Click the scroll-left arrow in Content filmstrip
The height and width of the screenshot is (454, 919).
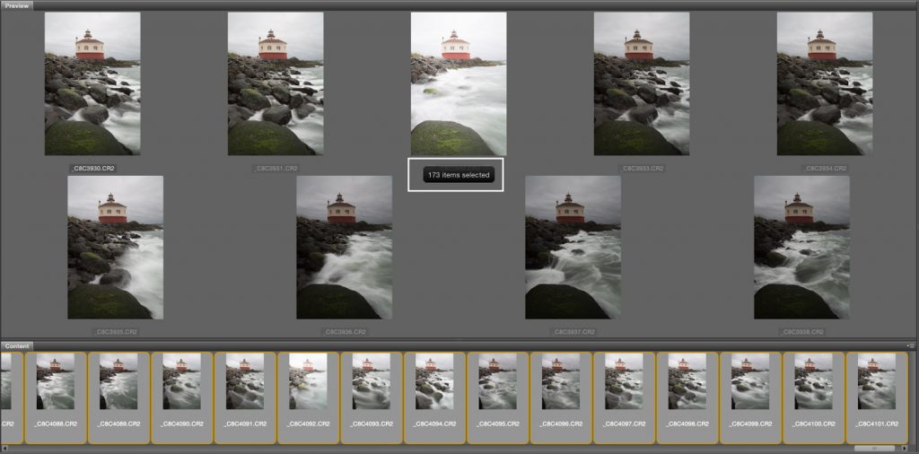(4, 449)
